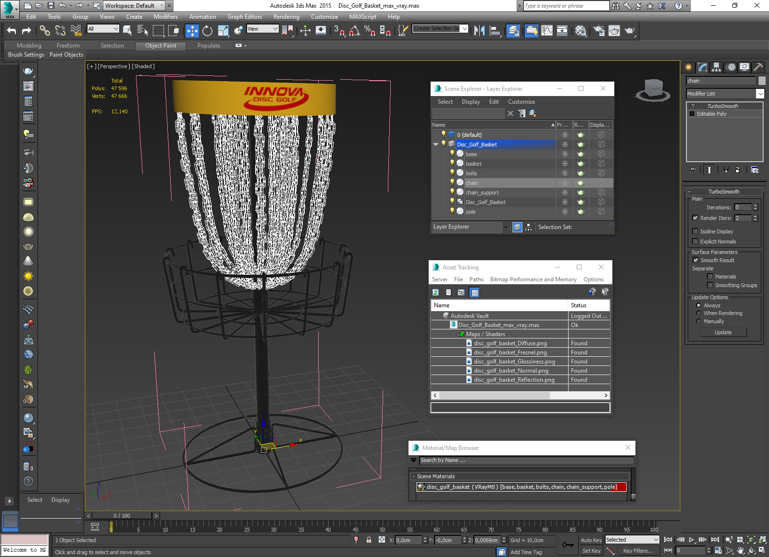This screenshot has height=557, width=769.
Task: Click the Pin Stack icon below modifier stack
Action: click(x=692, y=170)
